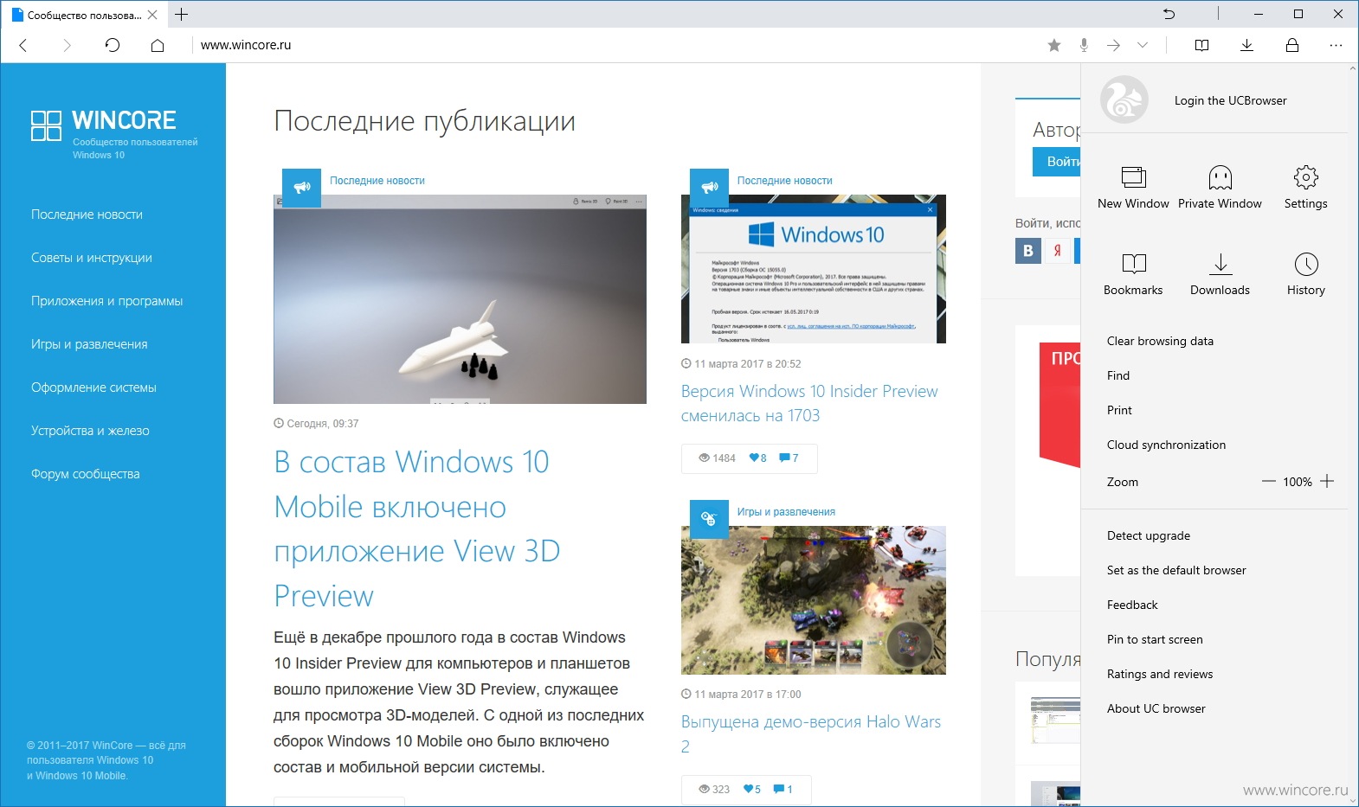
Task: Toggle the three-dots menu button
Action: click(1336, 45)
